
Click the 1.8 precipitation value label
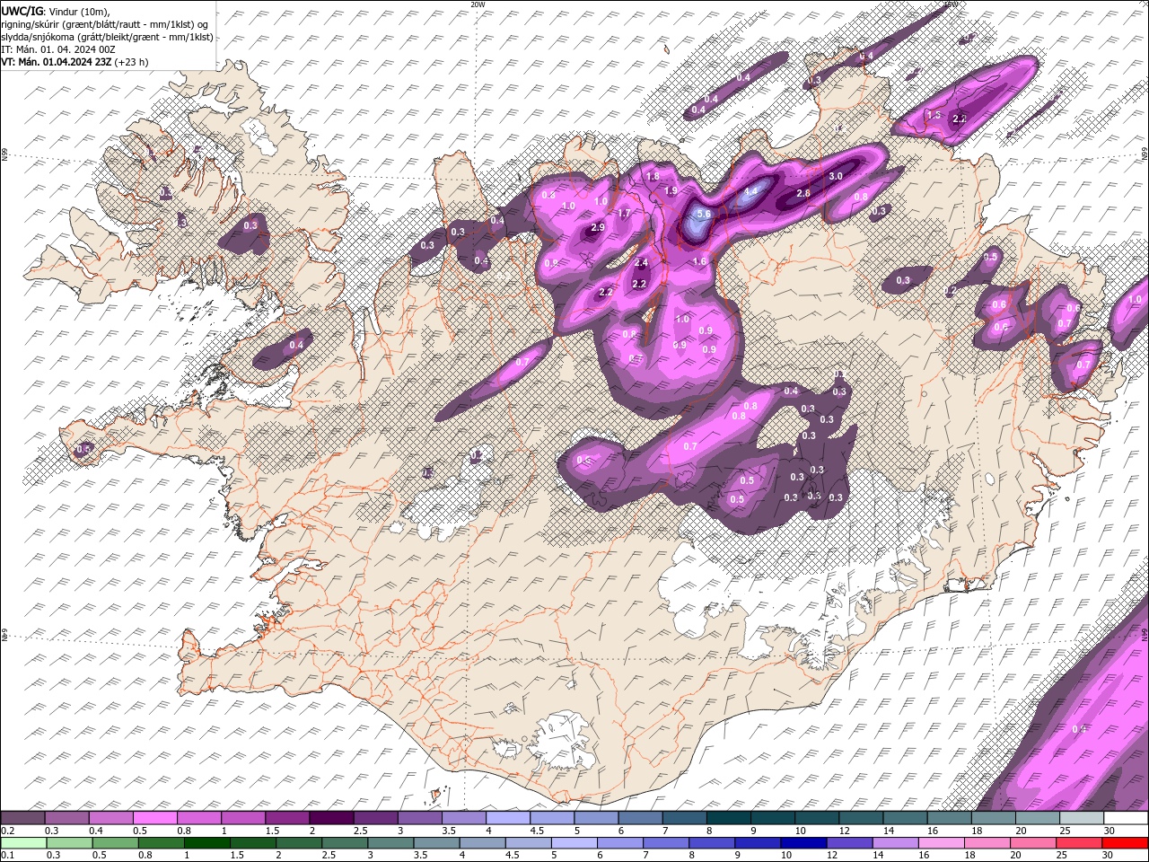(x=653, y=176)
